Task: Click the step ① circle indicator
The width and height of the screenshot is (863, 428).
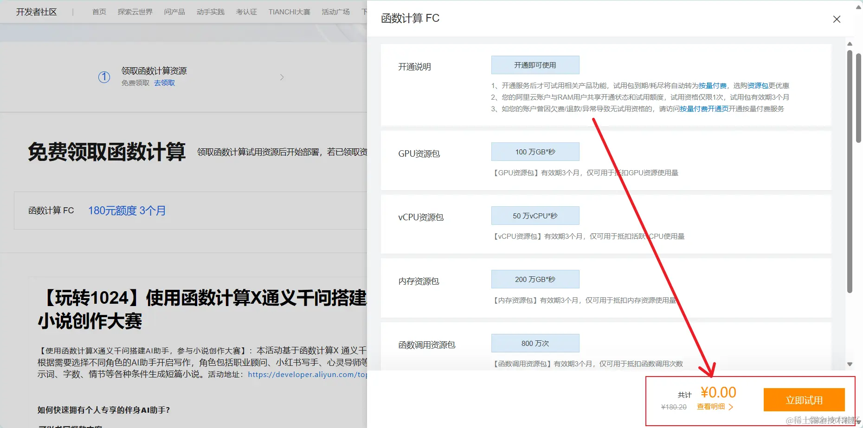Action: 104,77
